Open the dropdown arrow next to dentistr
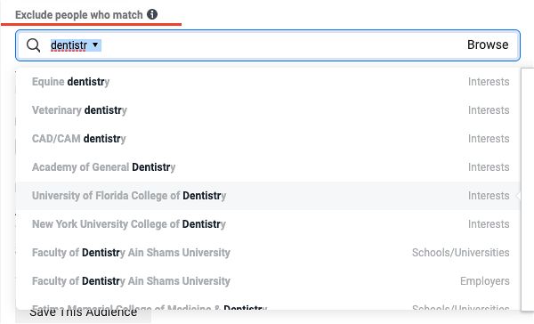 [x=95, y=45]
